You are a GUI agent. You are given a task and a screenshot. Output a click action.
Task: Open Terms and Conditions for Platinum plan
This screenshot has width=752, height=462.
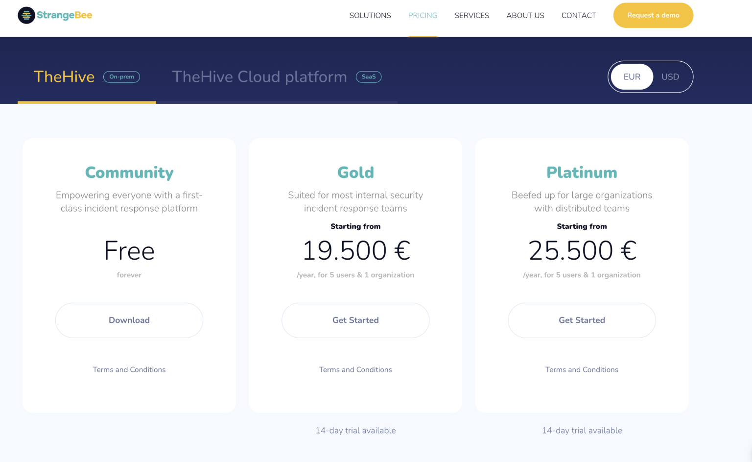click(x=582, y=369)
